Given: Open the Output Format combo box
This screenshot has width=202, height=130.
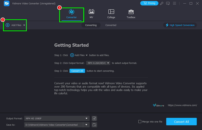Looking at the screenshot, I should coord(57,118).
